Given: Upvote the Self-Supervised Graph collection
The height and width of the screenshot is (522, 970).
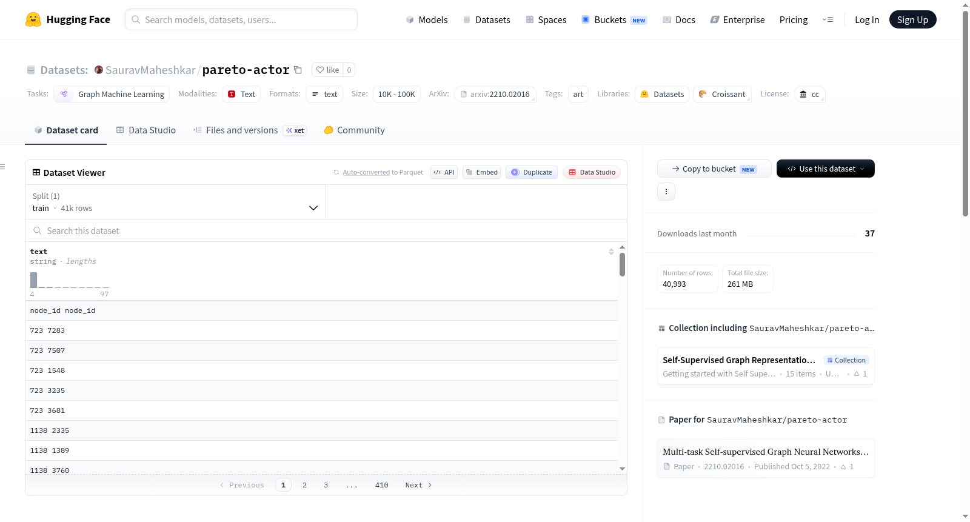Looking at the screenshot, I should click(x=860, y=373).
